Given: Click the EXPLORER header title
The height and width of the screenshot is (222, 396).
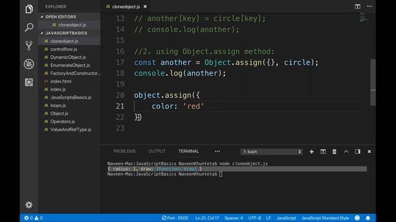Looking at the screenshot, I should (x=56, y=7).
